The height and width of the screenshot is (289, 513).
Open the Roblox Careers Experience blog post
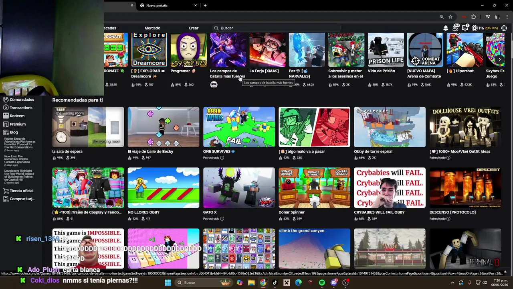tap(17, 161)
